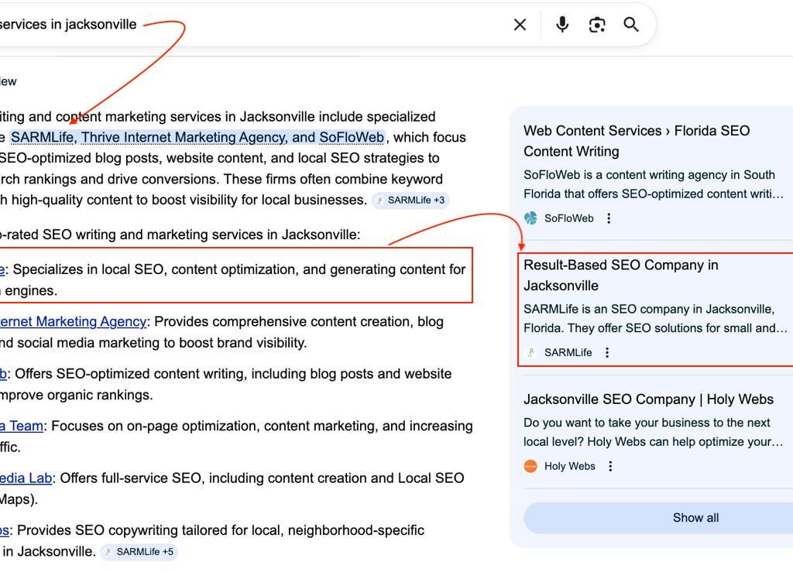The width and height of the screenshot is (793, 572).
Task: Open the three-dot menu on Holy Webs card
Action: click(x=610, y=466)
